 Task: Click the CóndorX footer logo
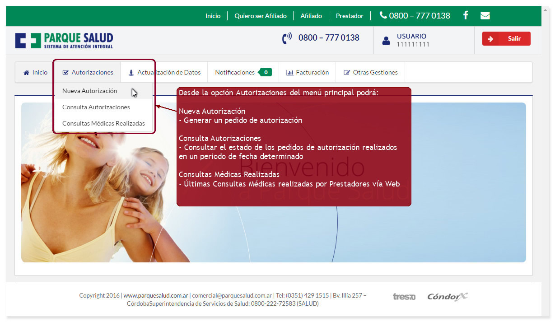(448, 297)
